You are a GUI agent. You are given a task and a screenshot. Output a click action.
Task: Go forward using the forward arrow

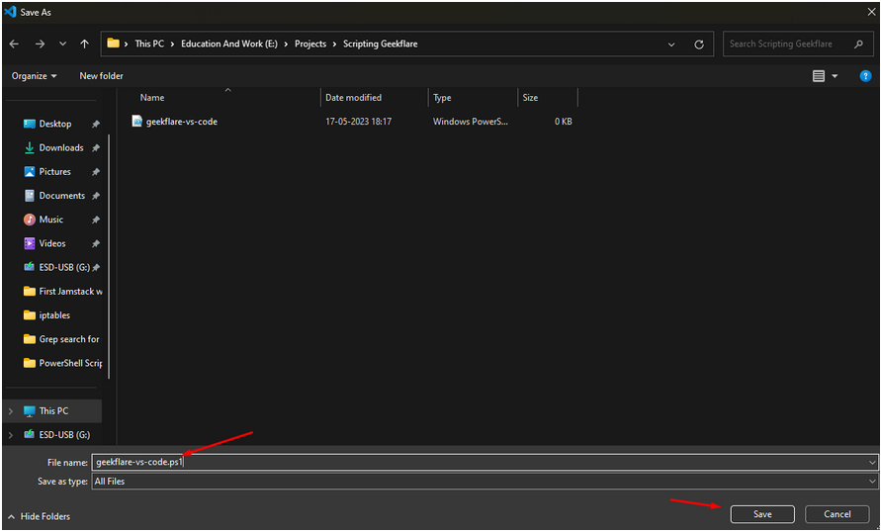[x=40, y=44]
